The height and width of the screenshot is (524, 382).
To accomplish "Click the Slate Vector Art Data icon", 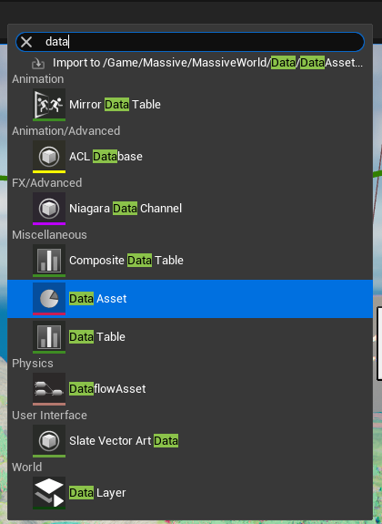I will pos(49,441).
